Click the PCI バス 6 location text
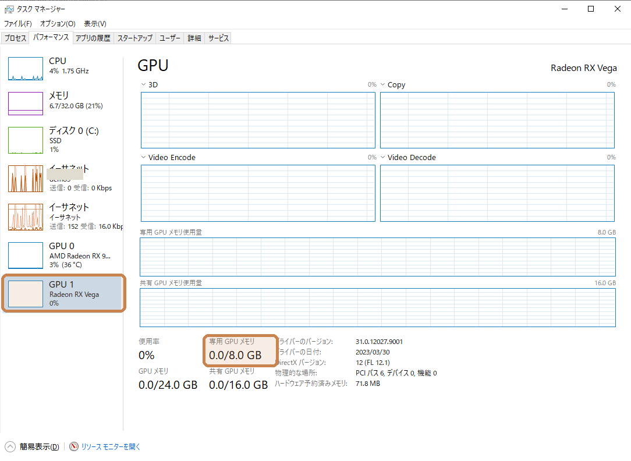This screenshot has width=631, height=461. click(396, 373)
